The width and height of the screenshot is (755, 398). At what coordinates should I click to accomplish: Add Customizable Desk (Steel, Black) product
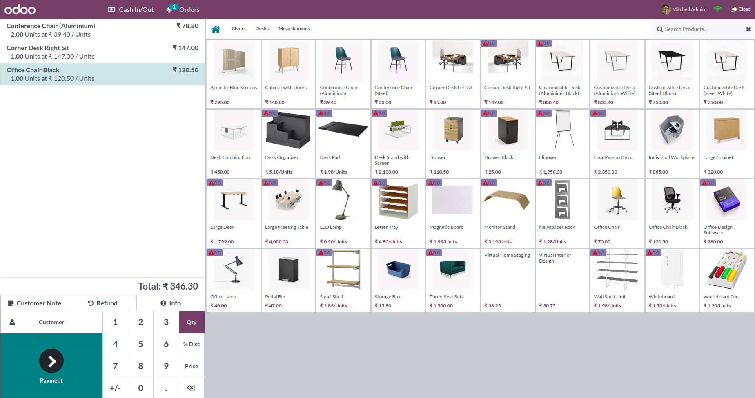point(672,74)
